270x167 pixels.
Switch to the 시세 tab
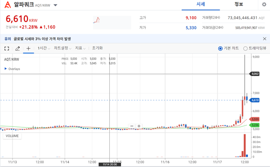coord(201,4)
